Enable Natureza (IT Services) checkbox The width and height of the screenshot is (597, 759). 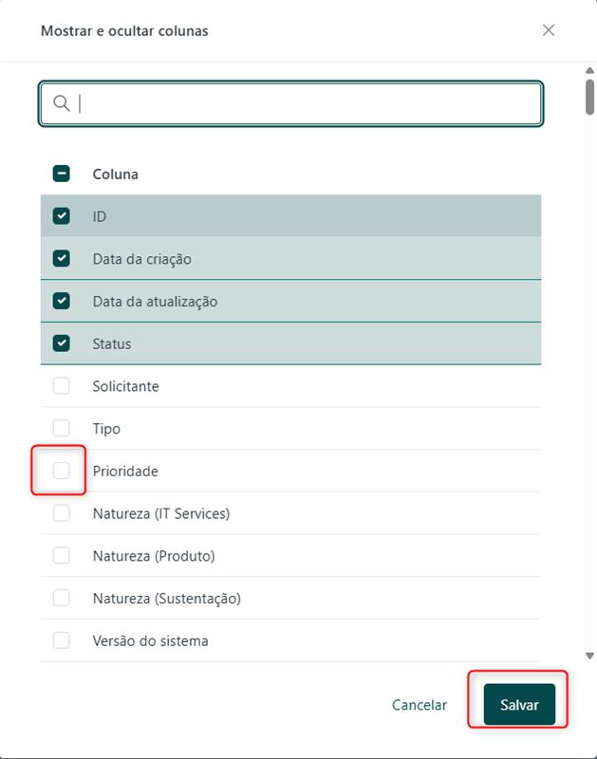[62, 513]
